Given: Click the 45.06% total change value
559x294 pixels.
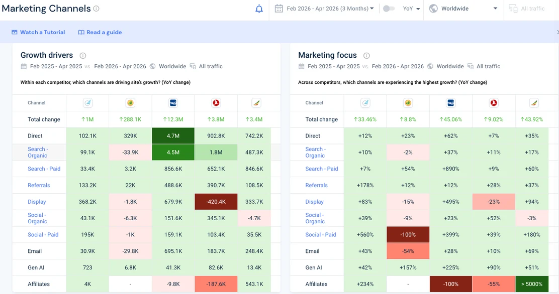Looking at the screenshot, I should pyautogui.click(x=450, y=119).
